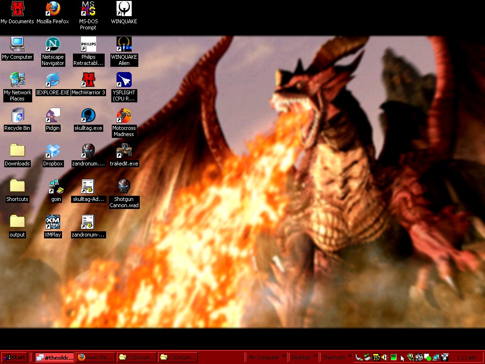Open the Mozilla Firefox desktop shortcut
Image resolution: width=485 pixels, height=364 pixels.
pos(53,9)
